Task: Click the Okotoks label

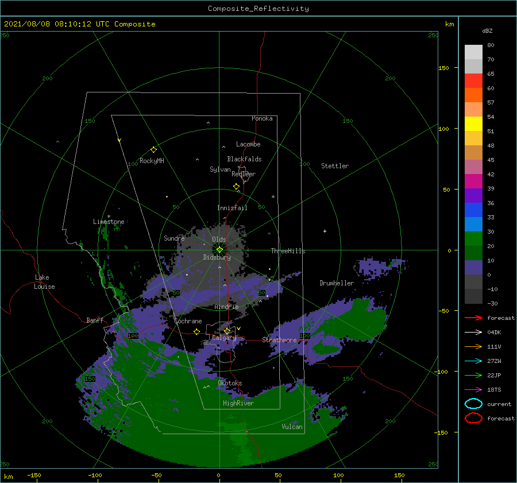Action: pos(230,382)
